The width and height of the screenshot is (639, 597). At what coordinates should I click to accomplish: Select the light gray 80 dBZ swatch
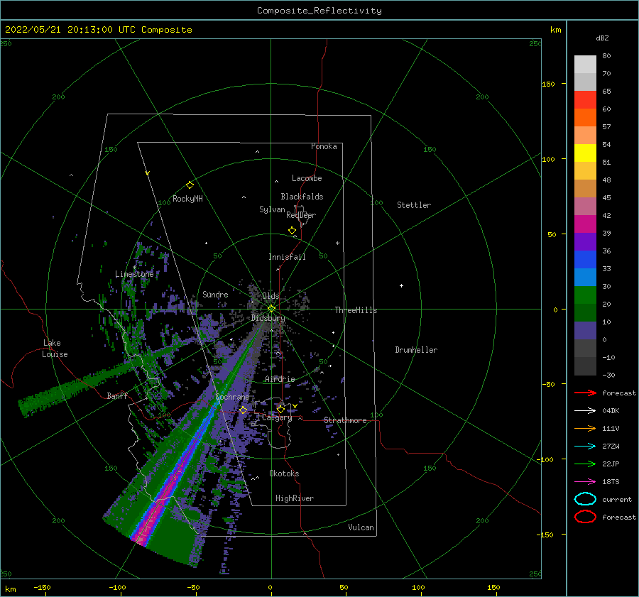pyautogui.click(x=585, y=64)
